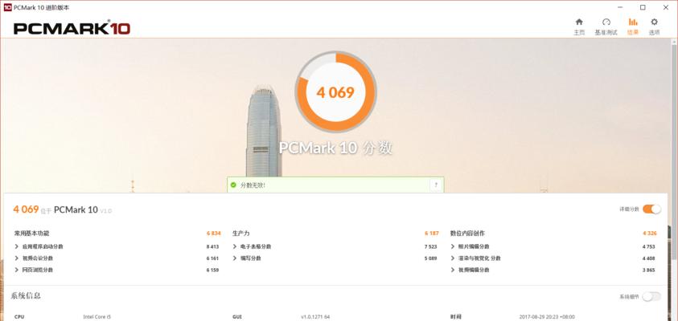Screen dimensions: 678x321
Task: Click the 数位内容创作 heading
Action: [467, 234]
